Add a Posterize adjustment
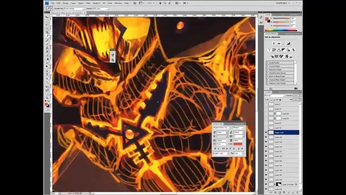 tap(276, 56)
